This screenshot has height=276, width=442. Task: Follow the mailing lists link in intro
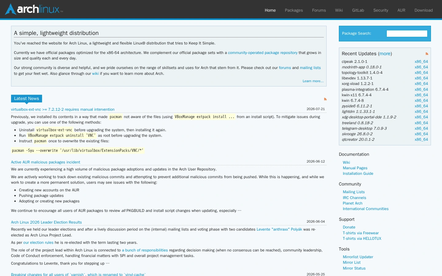310,68
